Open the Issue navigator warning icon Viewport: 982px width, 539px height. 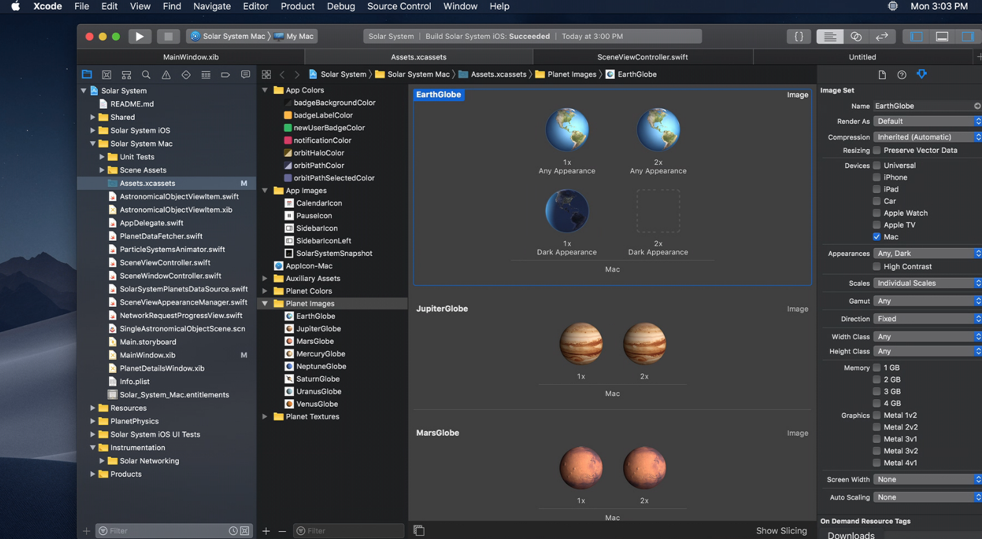[x=166, y=75]
